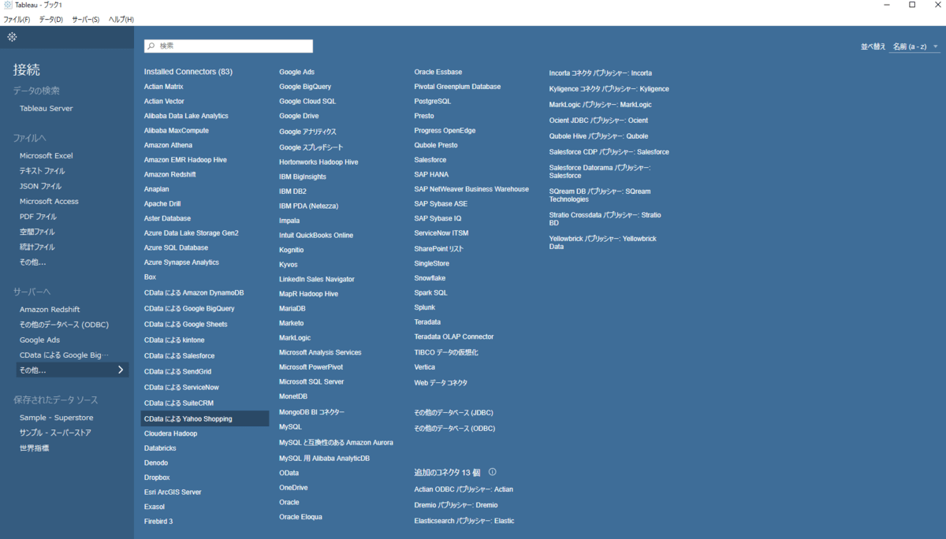This screenshot has height=539, width=946.
Task: Select Dremio パブリッシャー: Dremio connector
Action: click(456, 505)
